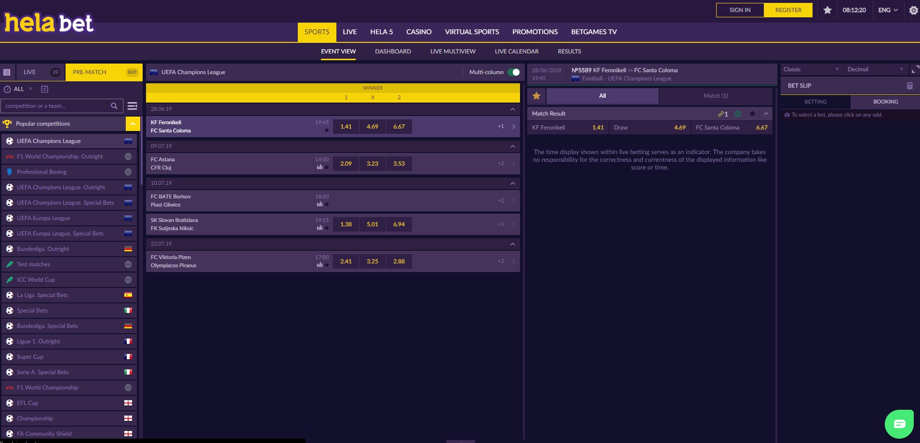Open statistics icon for FC Viktoria Plzen match
Viewport: 920px width, 443px height.
click(320, 265)
